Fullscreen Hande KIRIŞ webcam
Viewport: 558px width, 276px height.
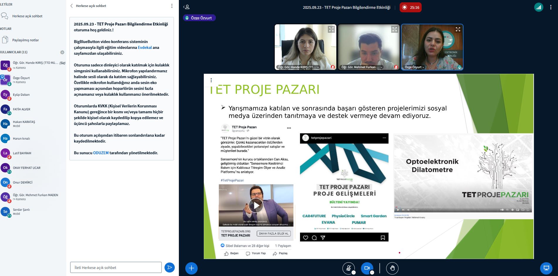(x=331, y=29)
